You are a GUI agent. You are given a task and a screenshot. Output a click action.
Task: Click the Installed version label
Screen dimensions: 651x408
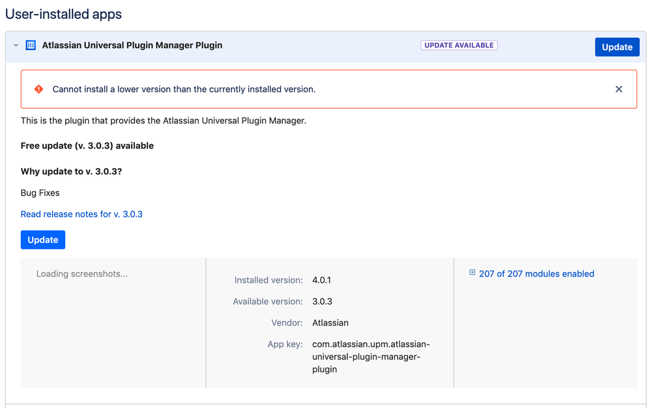coord(268,280)
